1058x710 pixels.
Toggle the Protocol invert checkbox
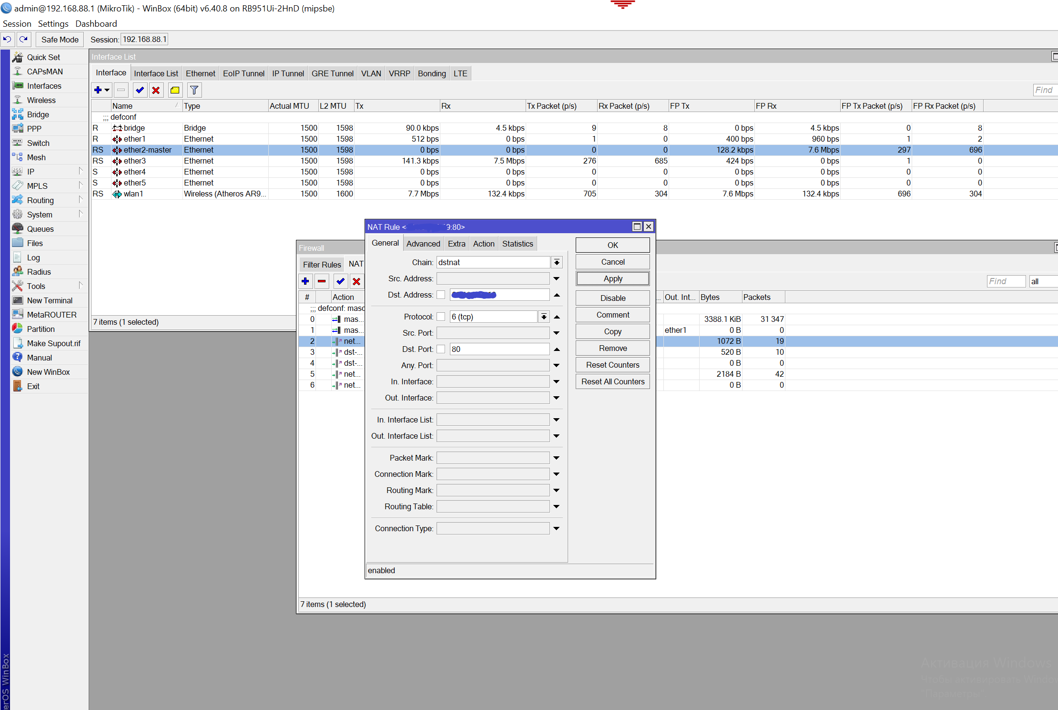click(x=441, y=317)
